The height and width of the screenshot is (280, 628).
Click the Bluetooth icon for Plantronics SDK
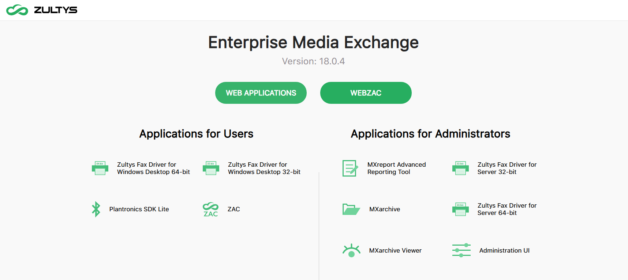coord(96,209)
